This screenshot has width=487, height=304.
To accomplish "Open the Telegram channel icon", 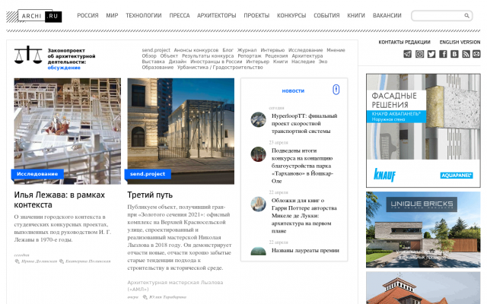I will click(x=407, y=54).
